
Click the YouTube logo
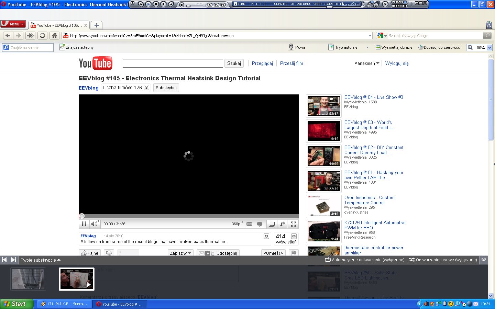96,63
